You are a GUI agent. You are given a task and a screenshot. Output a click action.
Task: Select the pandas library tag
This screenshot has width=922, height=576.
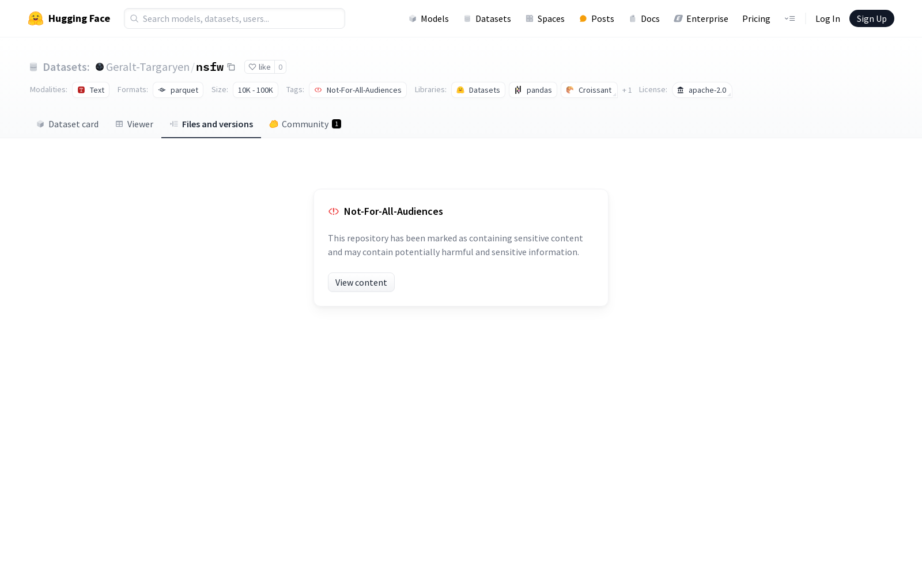(533, 90)
